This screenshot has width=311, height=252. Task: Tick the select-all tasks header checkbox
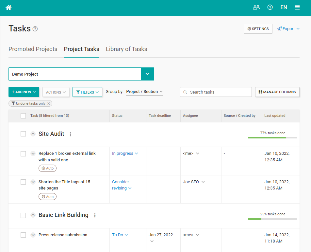pyautogui.click(x=23, y=116)
